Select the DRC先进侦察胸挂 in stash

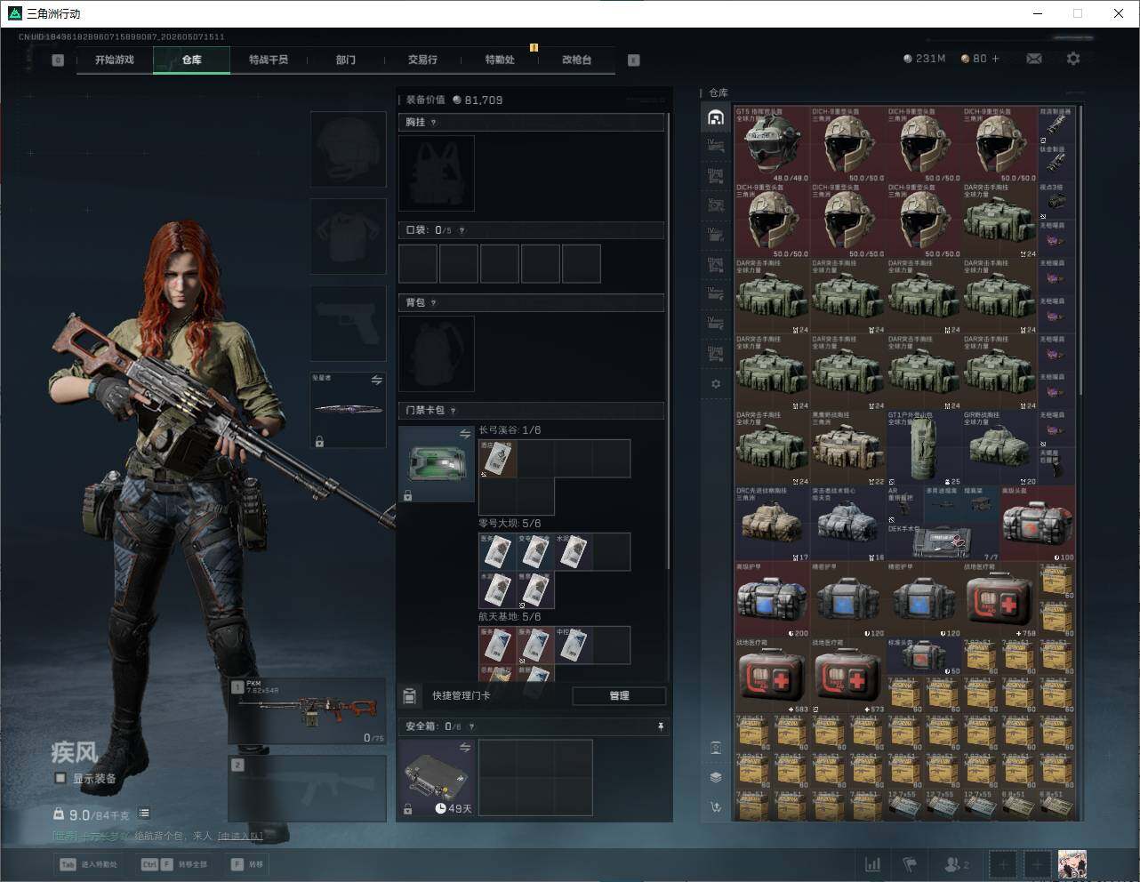pos(772,524)
